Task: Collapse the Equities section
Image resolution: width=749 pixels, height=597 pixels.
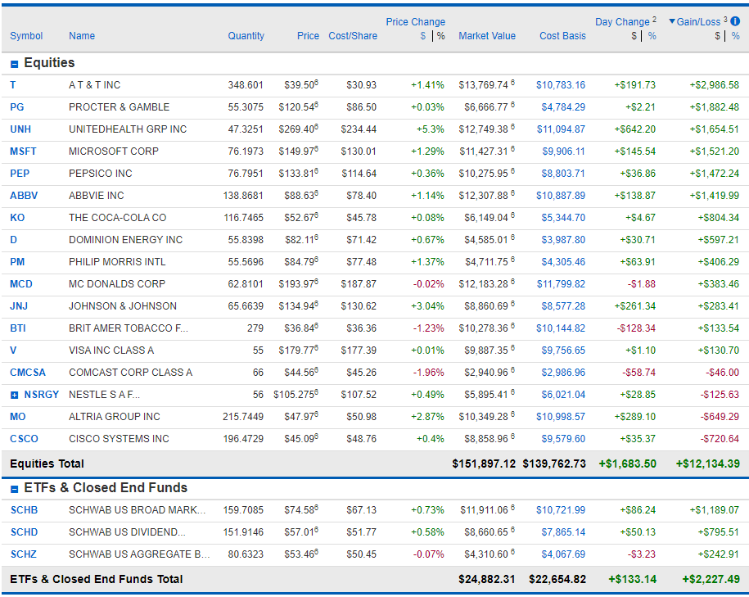Action: tap(15, 64)
